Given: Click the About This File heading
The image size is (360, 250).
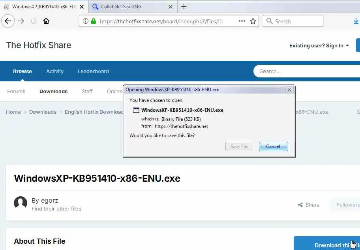Looking at the screenshot, I should (39, 241).
